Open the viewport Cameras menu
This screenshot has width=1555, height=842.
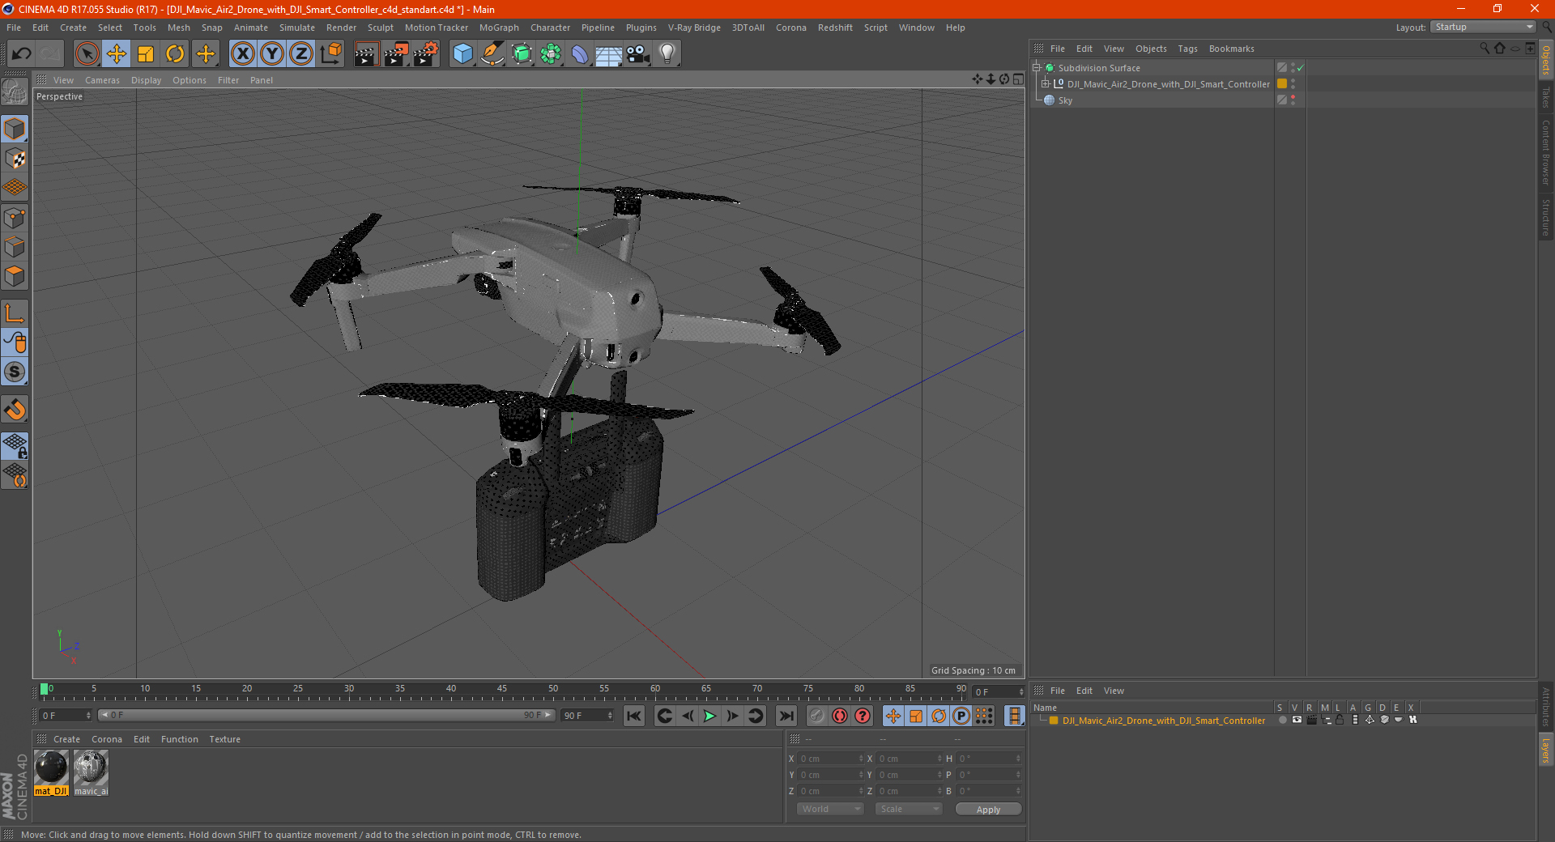click(102, 80)
